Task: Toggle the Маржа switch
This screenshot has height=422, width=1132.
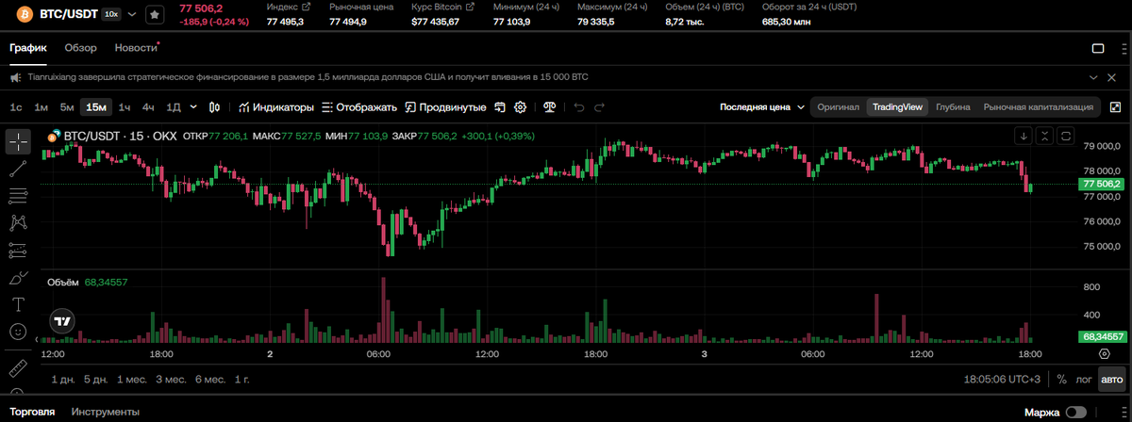Action: click(x=1075, y=413)
